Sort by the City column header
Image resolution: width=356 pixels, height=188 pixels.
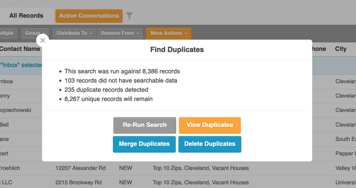click(x=341, y=49)
